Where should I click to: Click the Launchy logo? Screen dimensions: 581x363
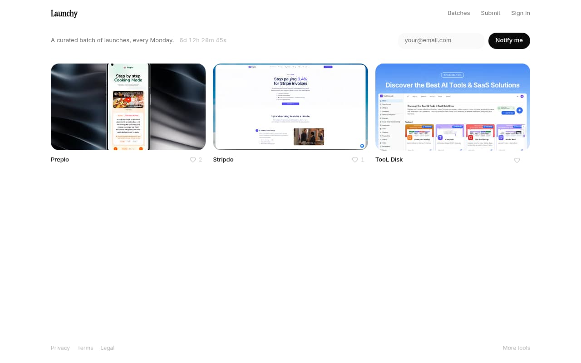pyautogui.click(x=64, y=13)
